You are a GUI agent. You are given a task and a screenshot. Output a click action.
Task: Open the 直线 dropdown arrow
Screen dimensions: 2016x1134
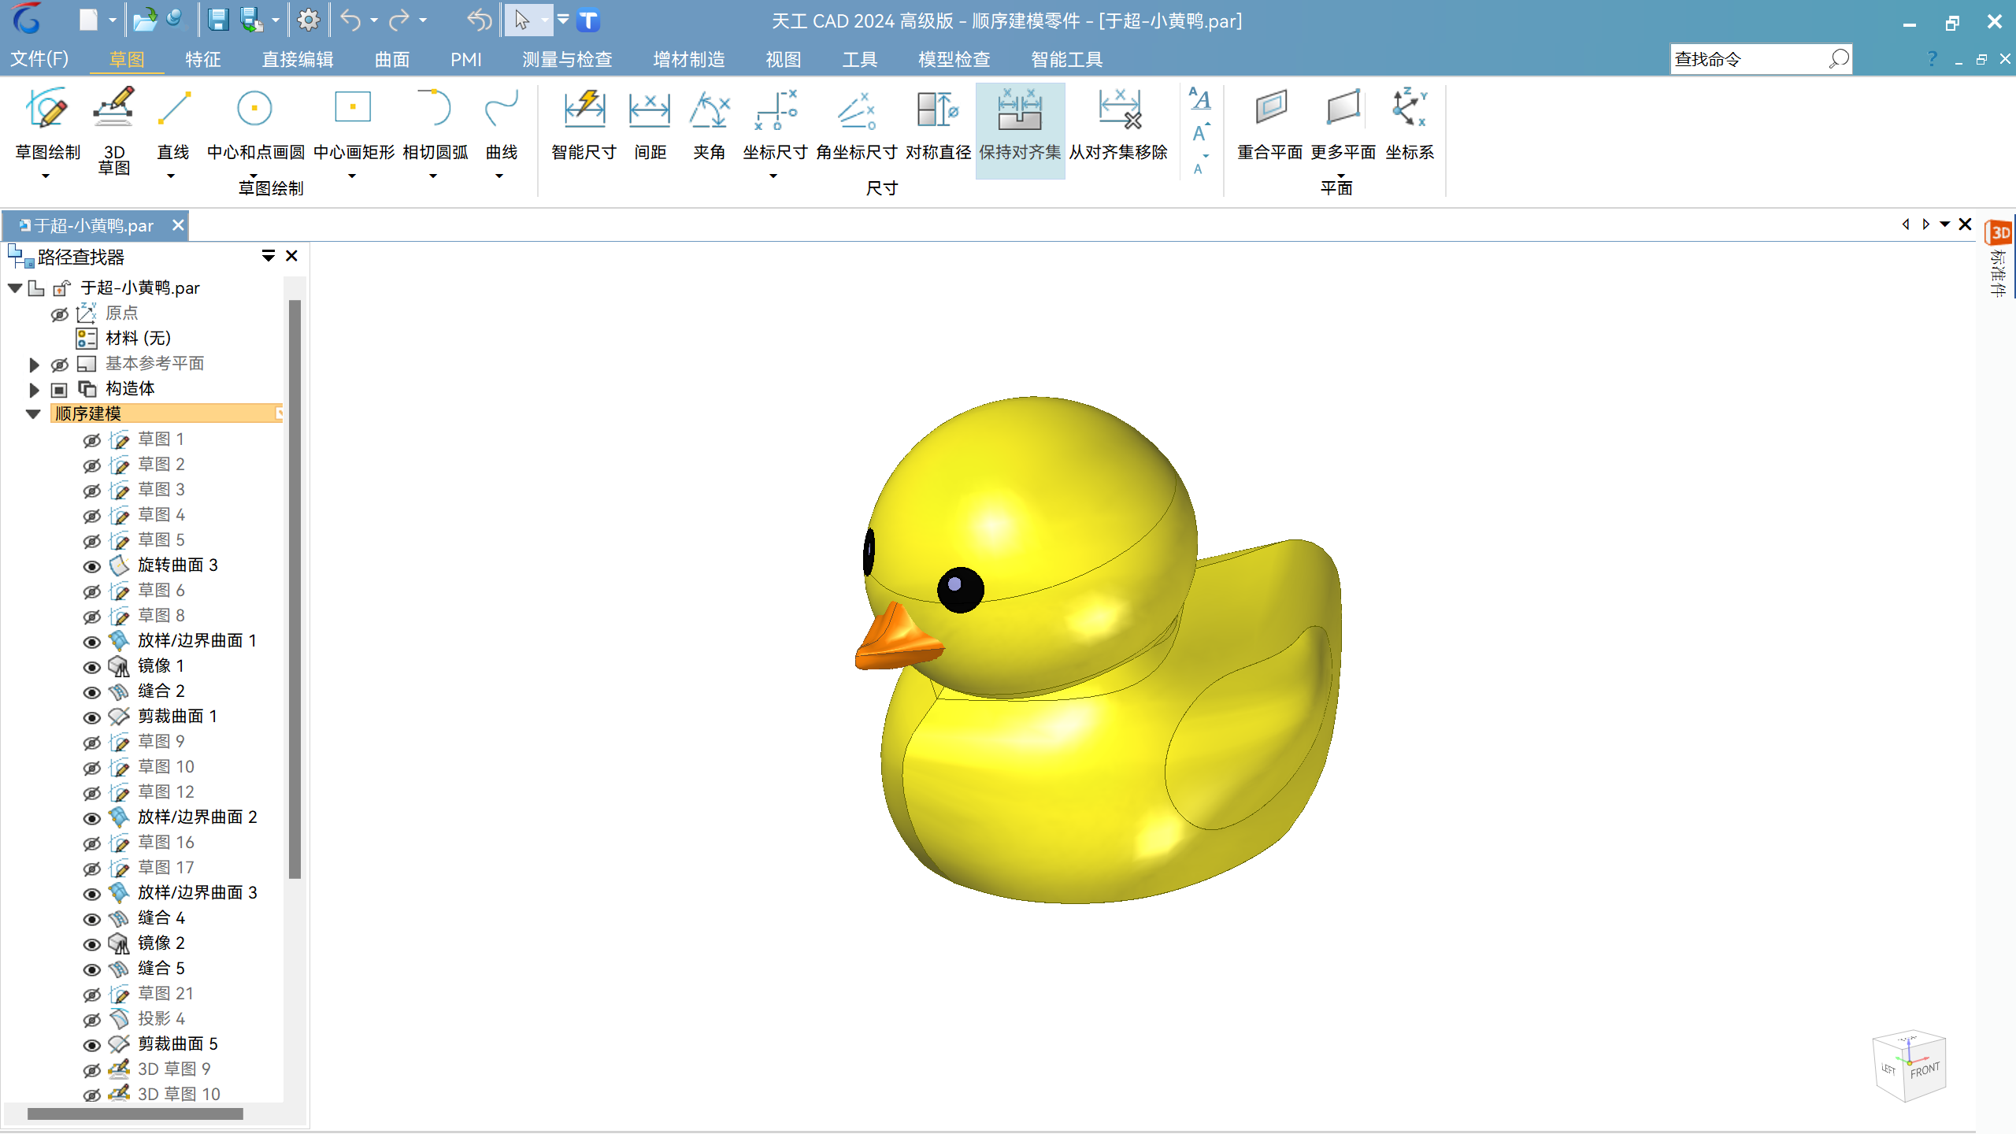(171, 176)
